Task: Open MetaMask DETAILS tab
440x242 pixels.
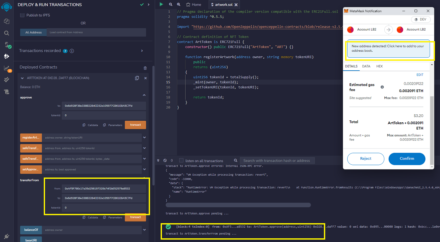Action: (x=351, y=66)
